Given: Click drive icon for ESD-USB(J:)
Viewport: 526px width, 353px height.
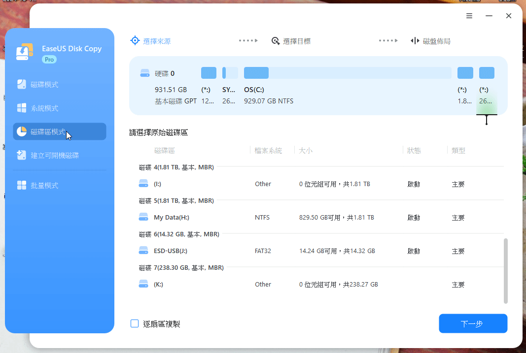Looking at the screenshot, I should coord(143,251).
